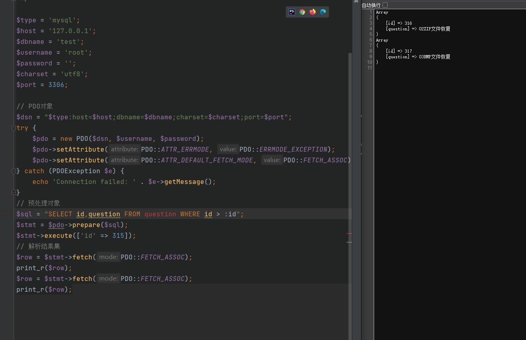Click attribute: hint on ATTR_ERRMODE line
Screen dimensions: 526x340
[124, 149]
